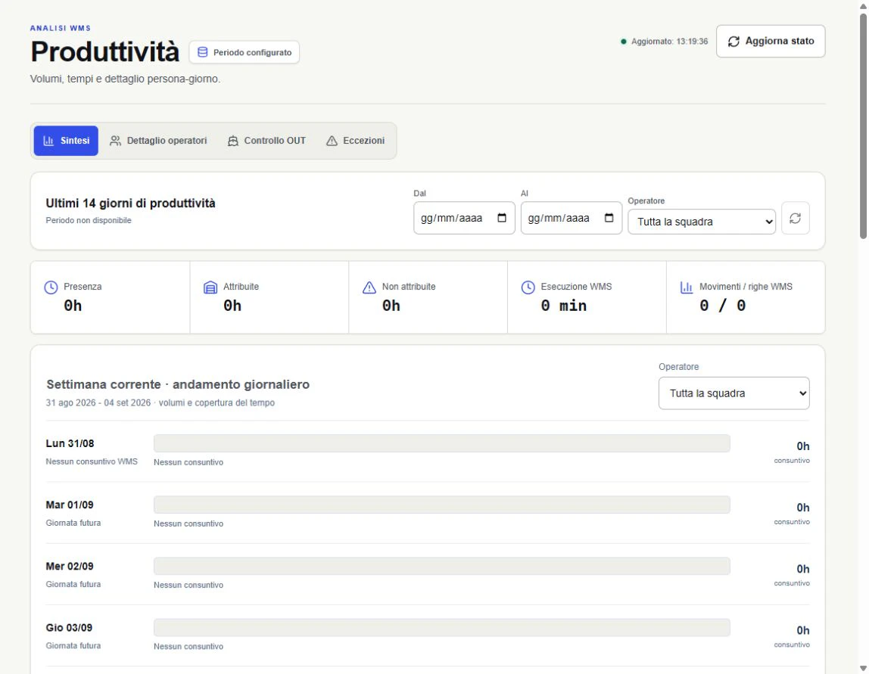Click the 'Mer 02/09' day label
Image resolution: width=869 pixels, height=674 pixels.
(70, 567)
